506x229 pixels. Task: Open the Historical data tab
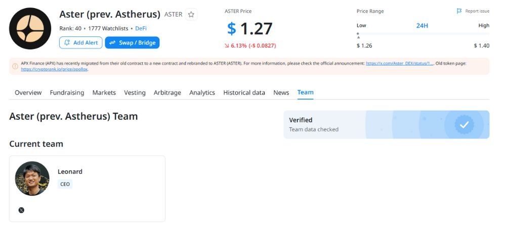coord(244,93)
